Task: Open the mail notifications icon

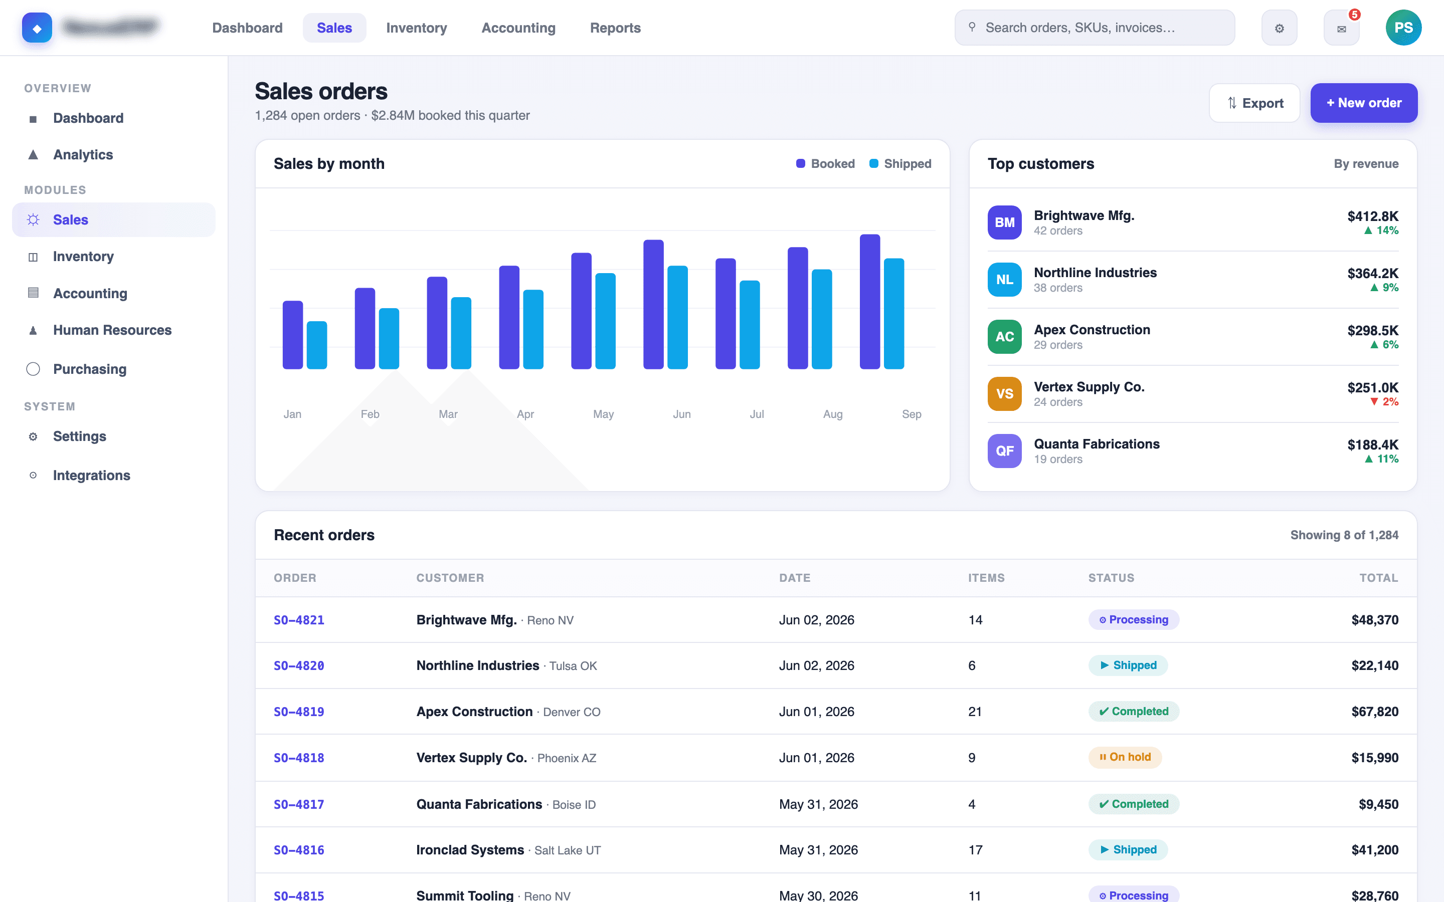Action: (1341, 28)
